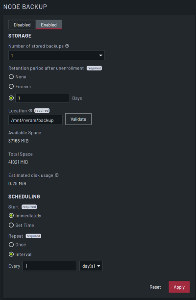
Task: Open the day(s) interval unit dropdown
Action: click(91, 266)
